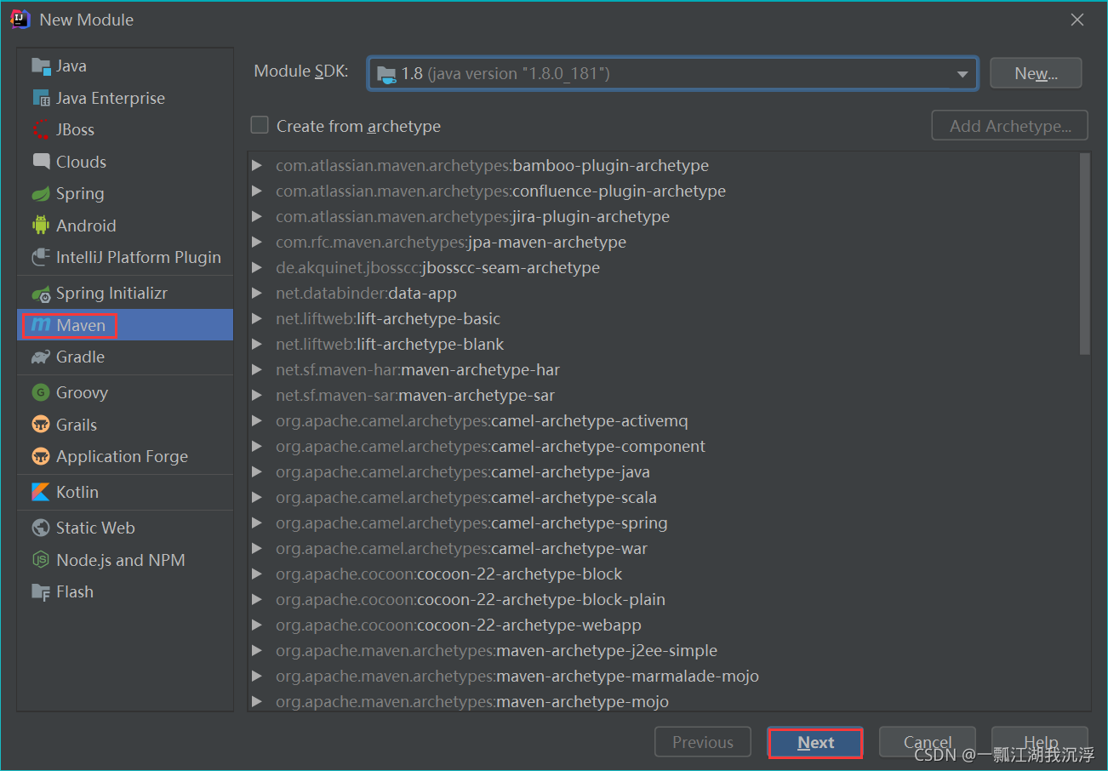Select Spring module type
The image size is (1108, 771).
point(125,194)
